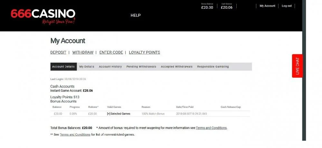Click the Bonus Balance £20.00 in header

pyautogui.click(x=207, y=6)
